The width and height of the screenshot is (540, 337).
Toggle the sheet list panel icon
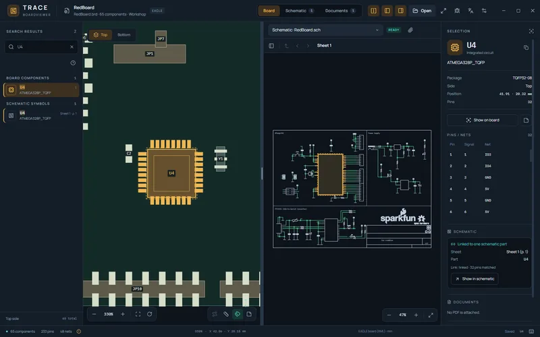[271, 45]
